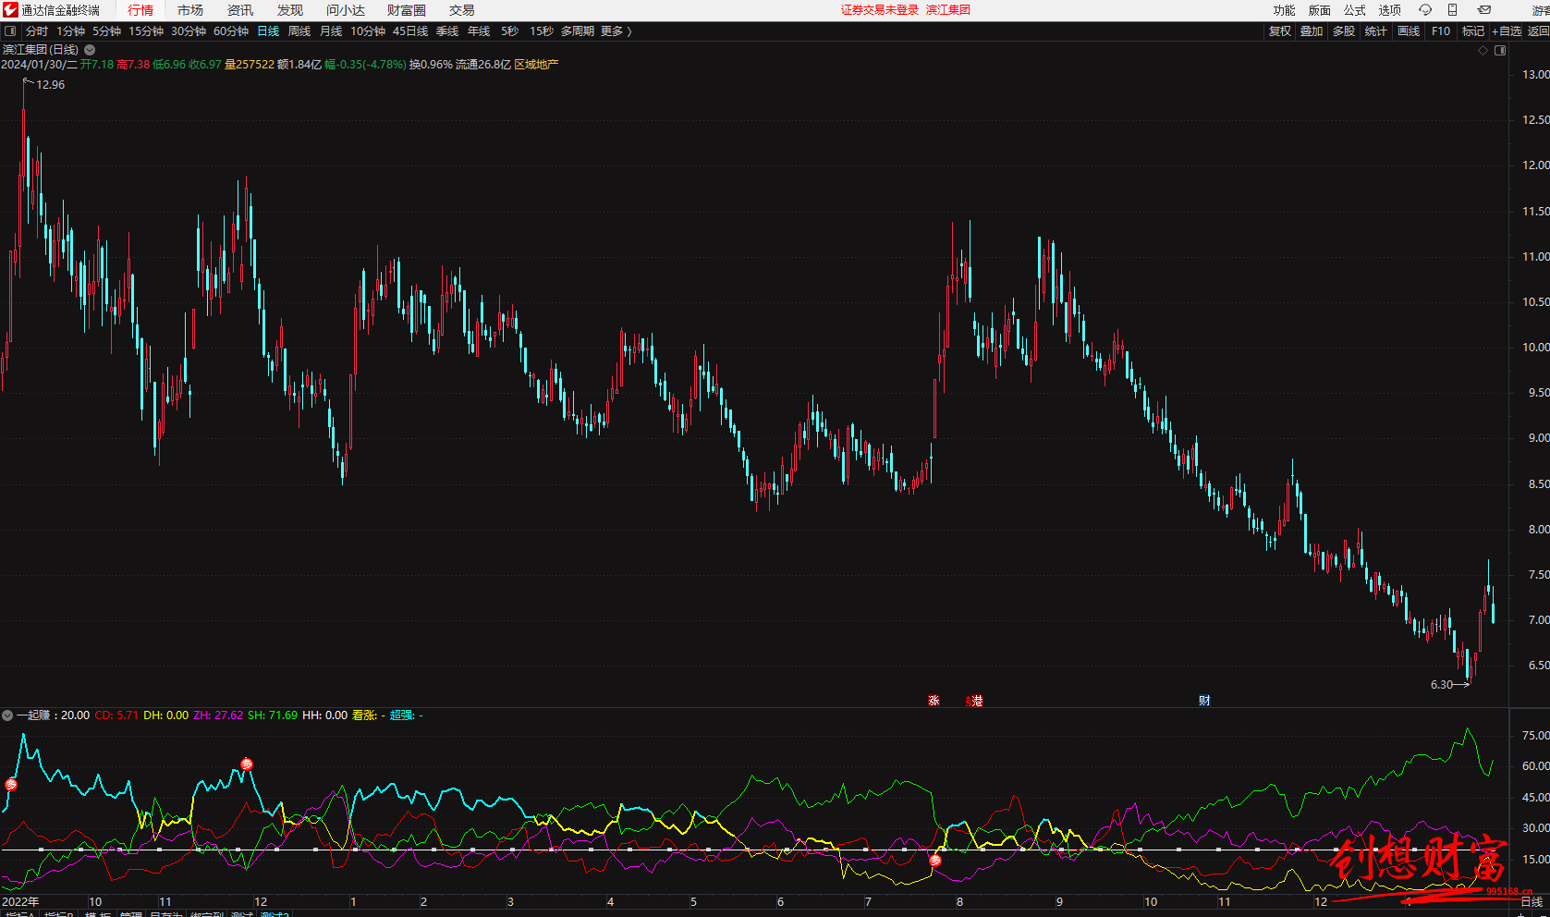The width and height of the screenshot is (1550, 917).
Task: Open online customer service headset icon
Action: click(x=1425, y=10)
